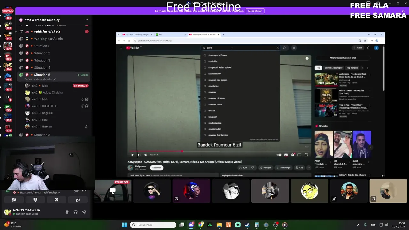Play the YouTube video
Screen dimensions: 409x230
tap(132, 155)
